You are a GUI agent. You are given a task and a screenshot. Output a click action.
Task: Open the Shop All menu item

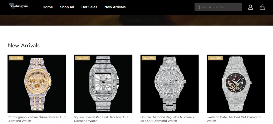(67, 7)
